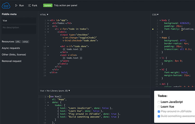
Task: Check the Learn Vue todo checkbox
Action: 159,107
